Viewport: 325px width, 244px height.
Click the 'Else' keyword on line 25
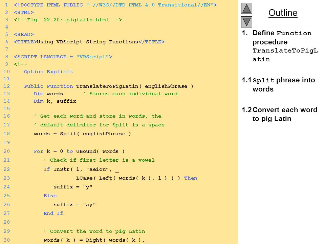pos(50,196)
